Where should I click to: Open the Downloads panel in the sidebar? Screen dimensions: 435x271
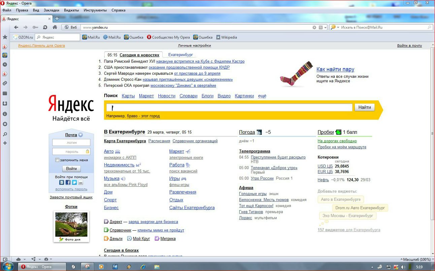pos(5,104)
